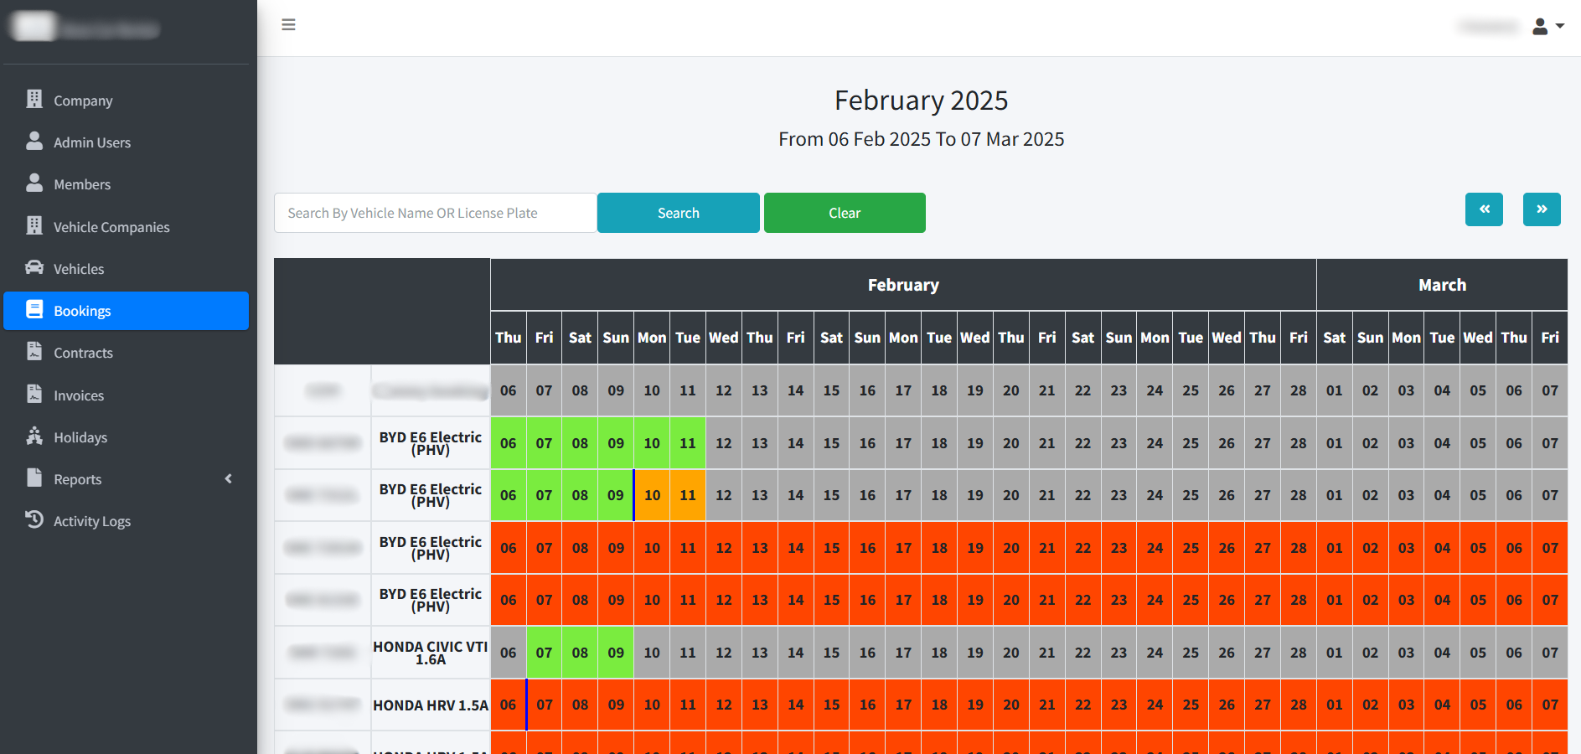Open the Contracts document icon
This screenshot has height=754, width=1581.
pyautogui.click(x=34, y=351)
